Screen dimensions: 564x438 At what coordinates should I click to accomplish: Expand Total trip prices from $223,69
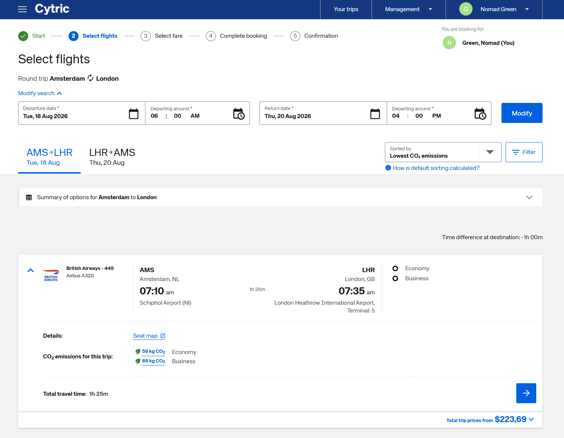(490, 419)
